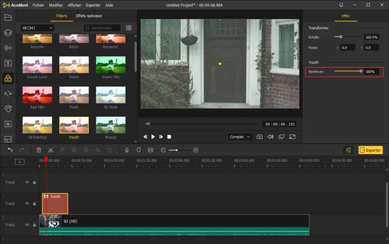
Task: Click the scissors split icon
Action: click(51, 150)
